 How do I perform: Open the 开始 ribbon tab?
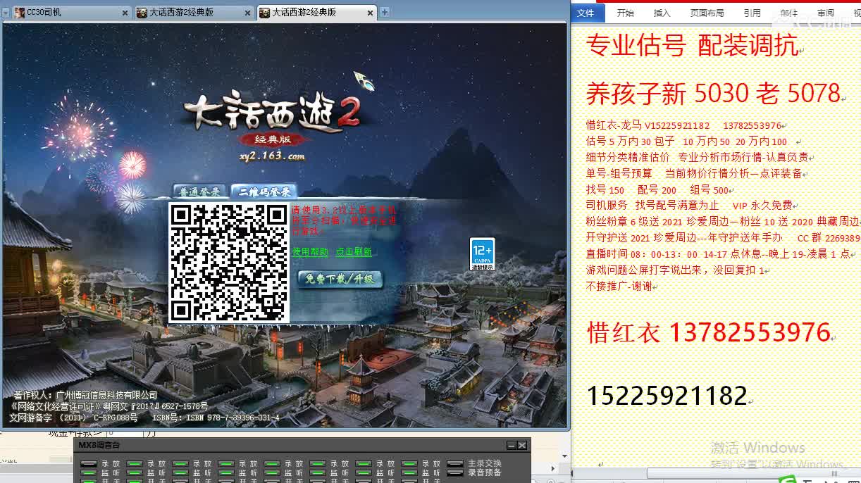click(x=625, y=13)
